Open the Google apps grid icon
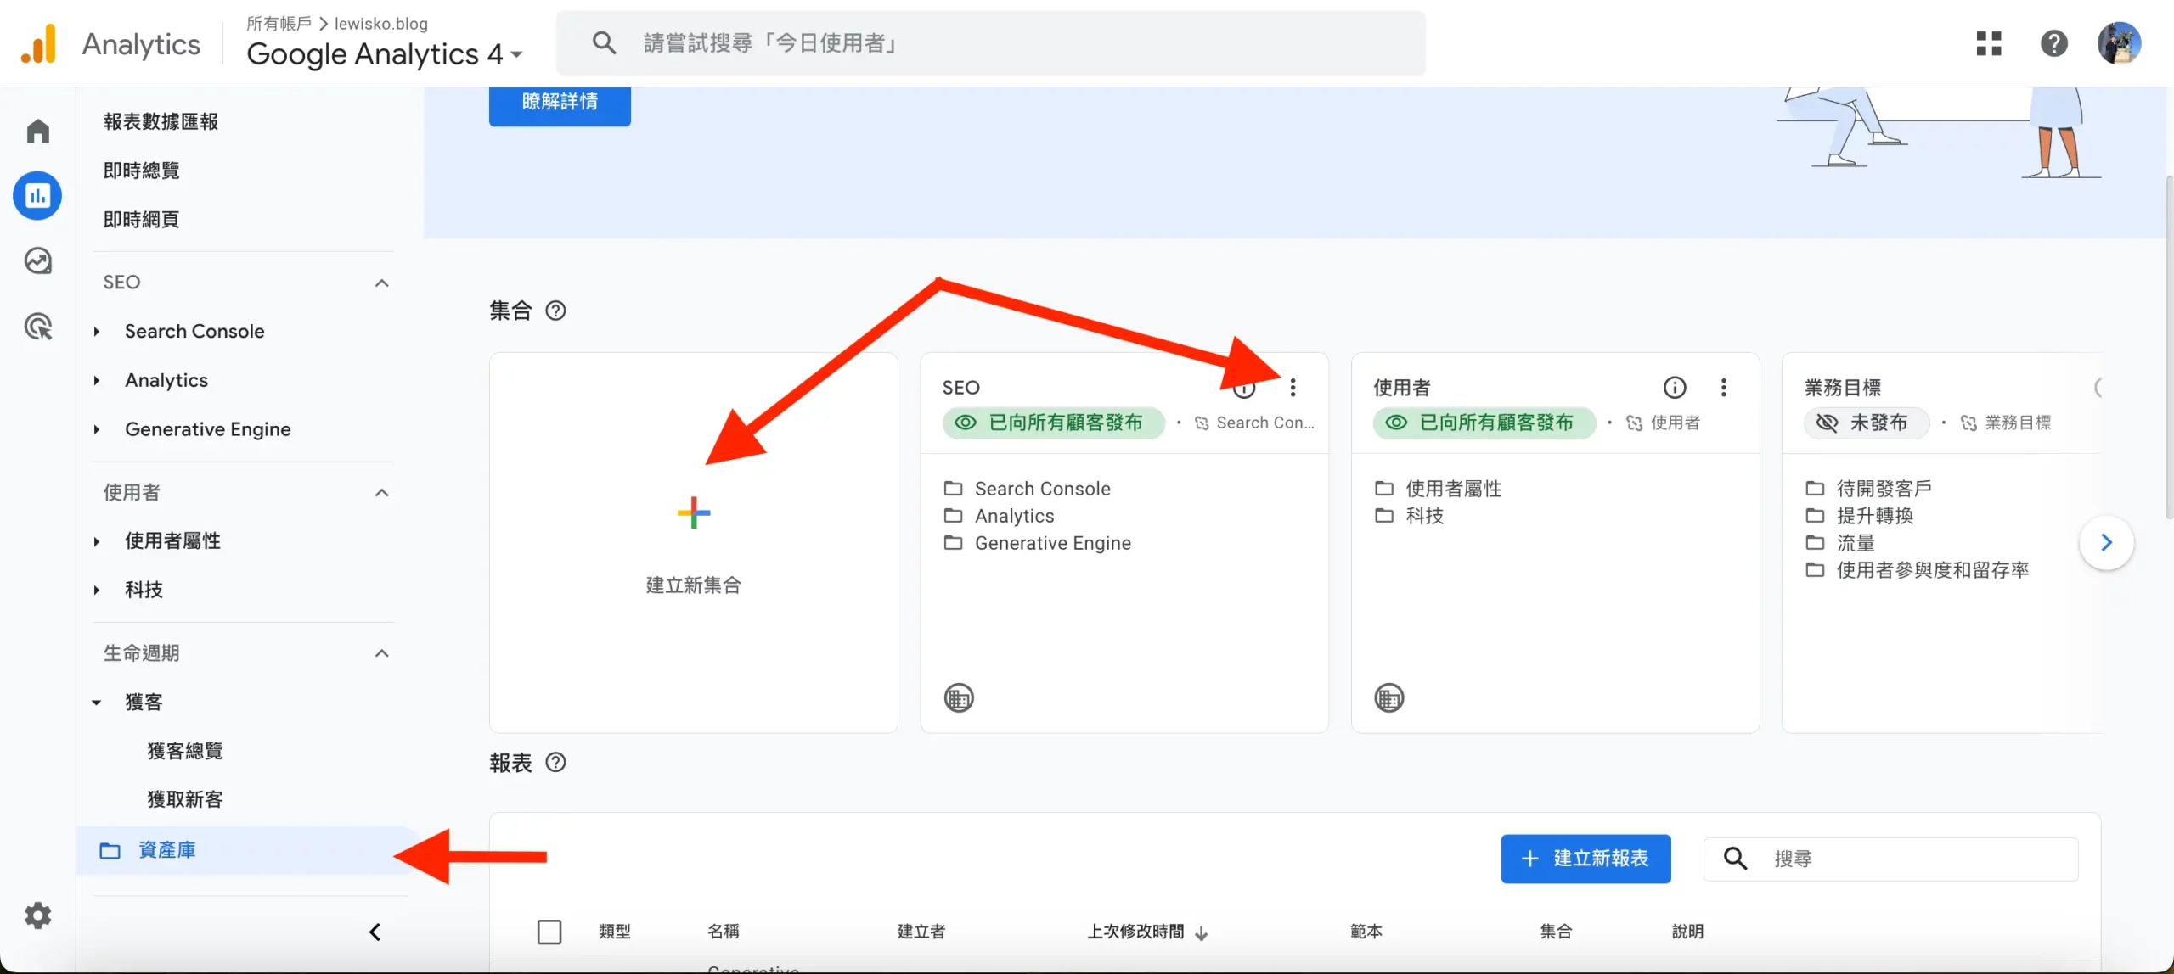The image size is (2174, 974). (x=1989, y=43)
